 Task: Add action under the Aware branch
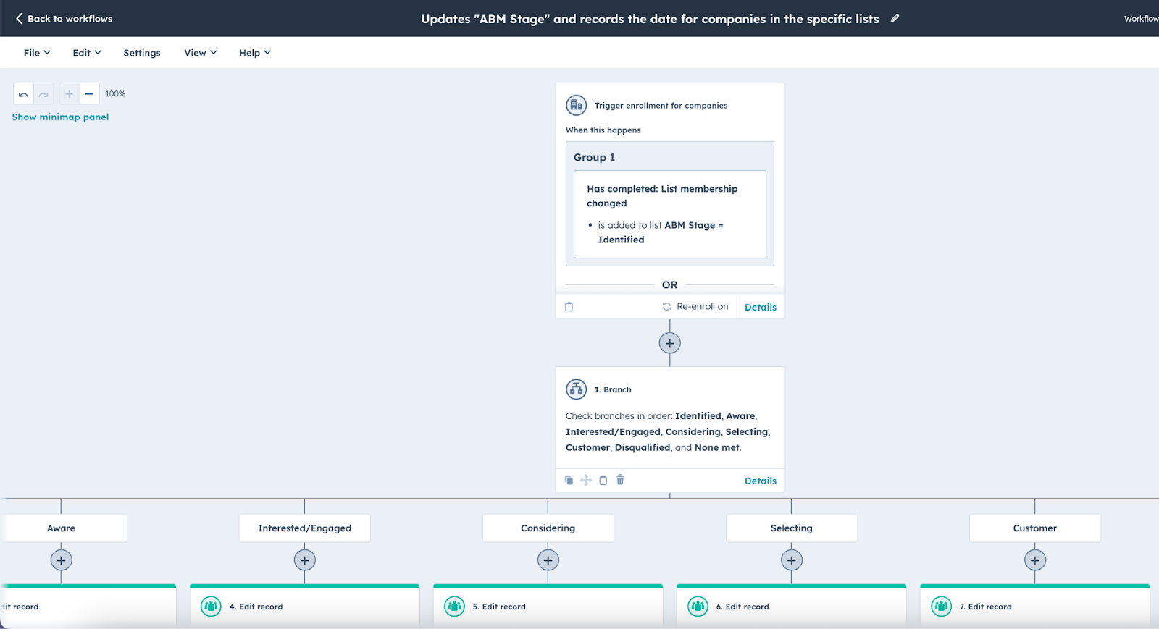tap(61, 560)
